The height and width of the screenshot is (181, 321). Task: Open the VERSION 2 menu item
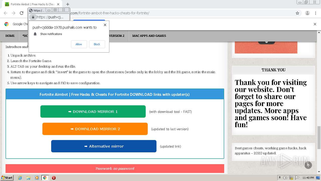(117, 36)
